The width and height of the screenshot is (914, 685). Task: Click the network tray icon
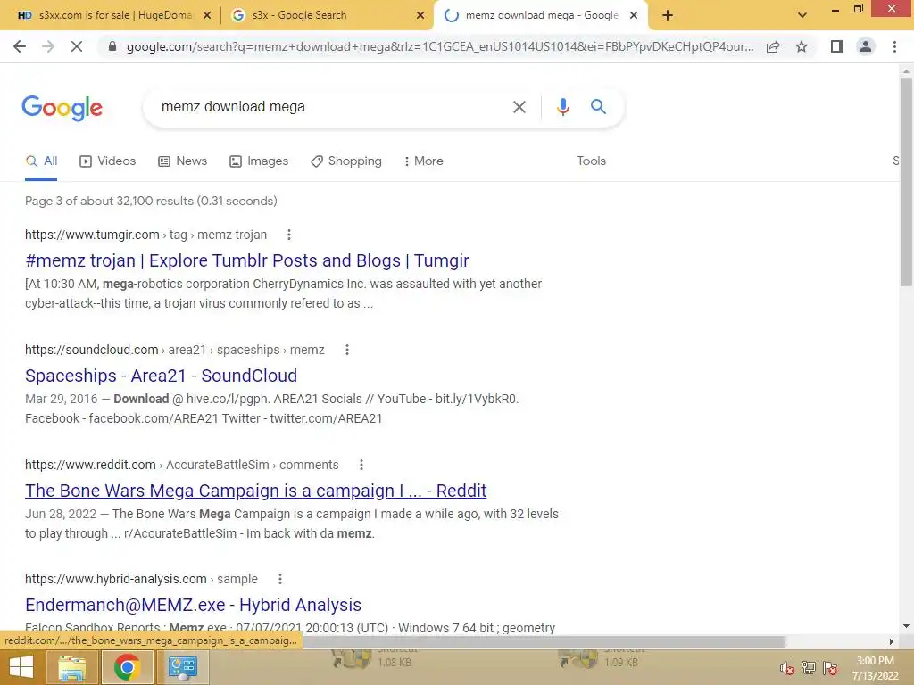[x=809, y=668]
